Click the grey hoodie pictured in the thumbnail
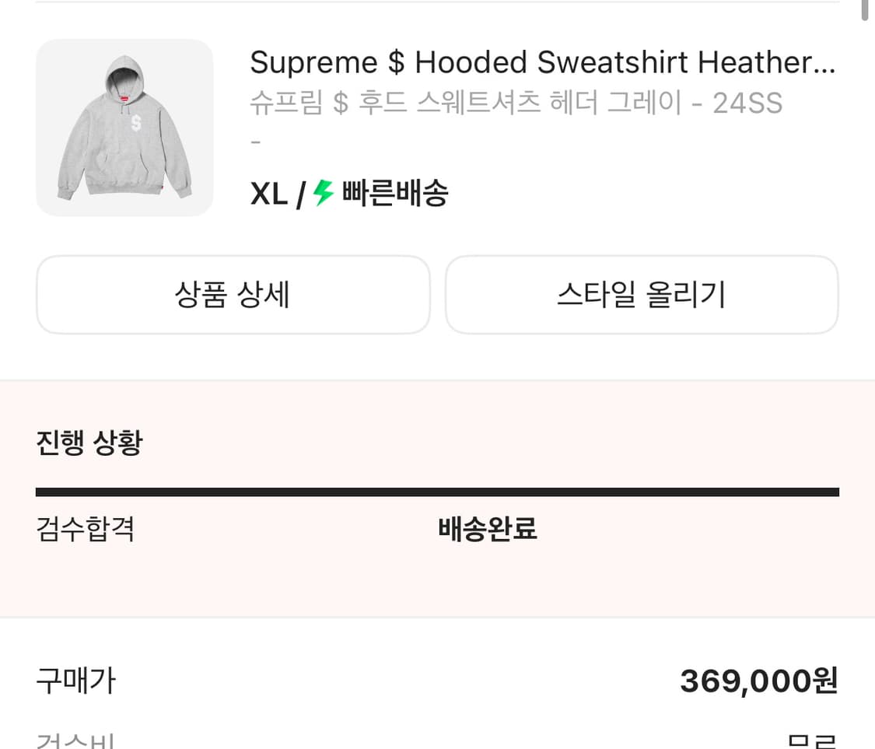This screenshot has height=749, width=875. pyautogui.click(x=124, y=128)
